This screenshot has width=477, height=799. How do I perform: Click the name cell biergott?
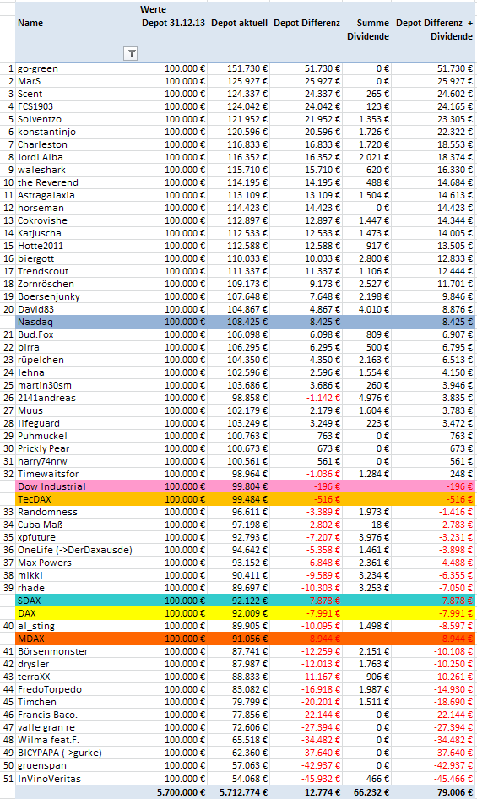[35, 258]
